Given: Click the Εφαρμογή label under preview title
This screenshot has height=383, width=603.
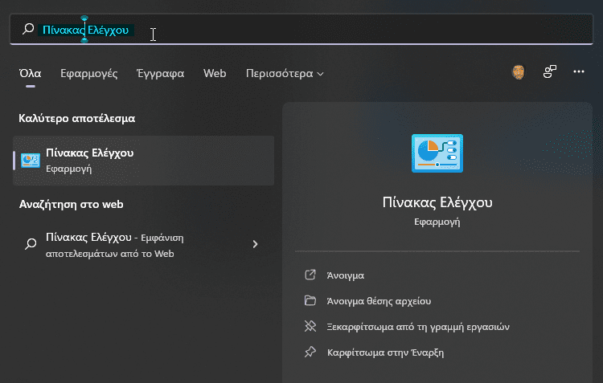Looking at the screenshot, I should [437, 222].
